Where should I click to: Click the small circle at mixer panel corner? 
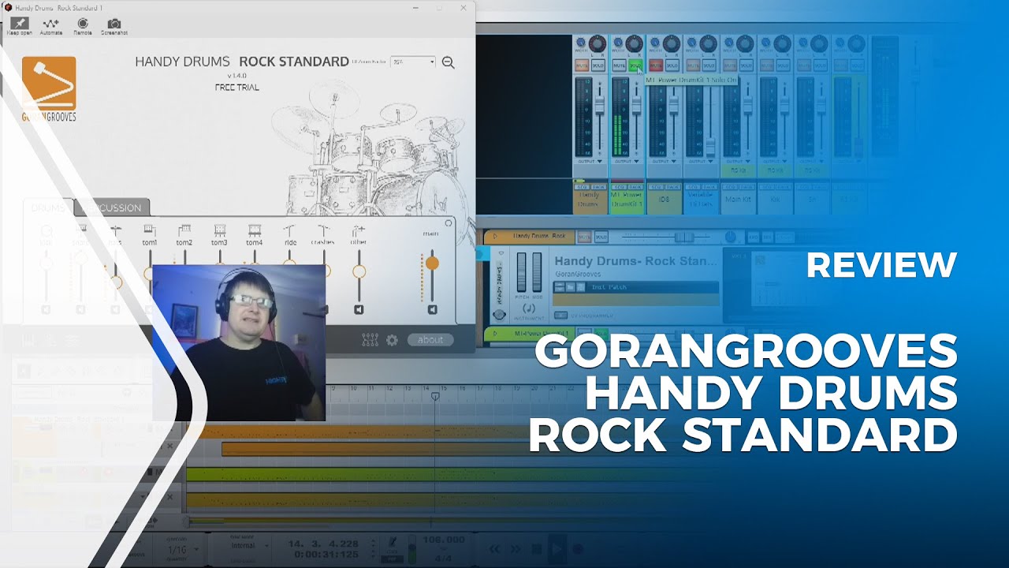449,223
